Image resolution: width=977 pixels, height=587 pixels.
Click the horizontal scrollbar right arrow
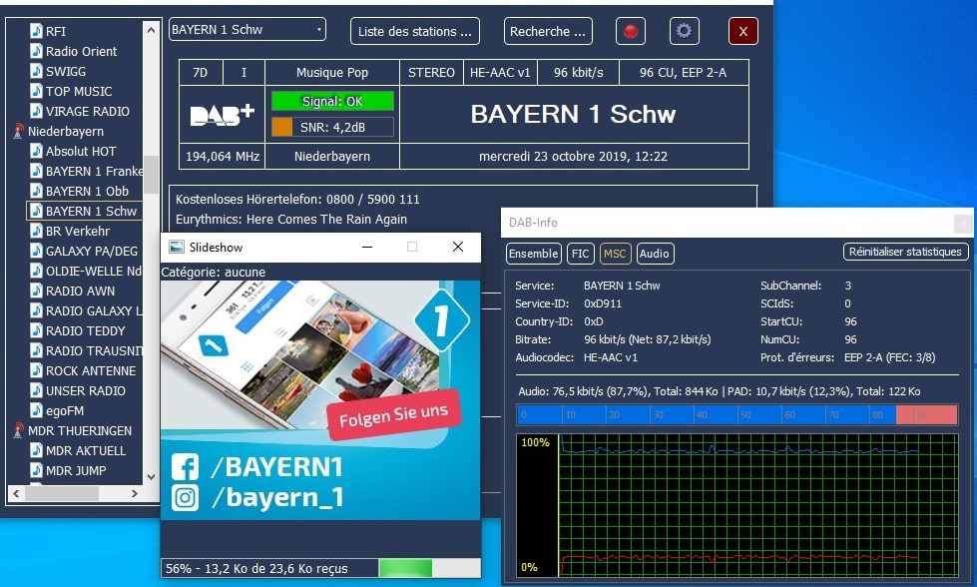point(135,493)
